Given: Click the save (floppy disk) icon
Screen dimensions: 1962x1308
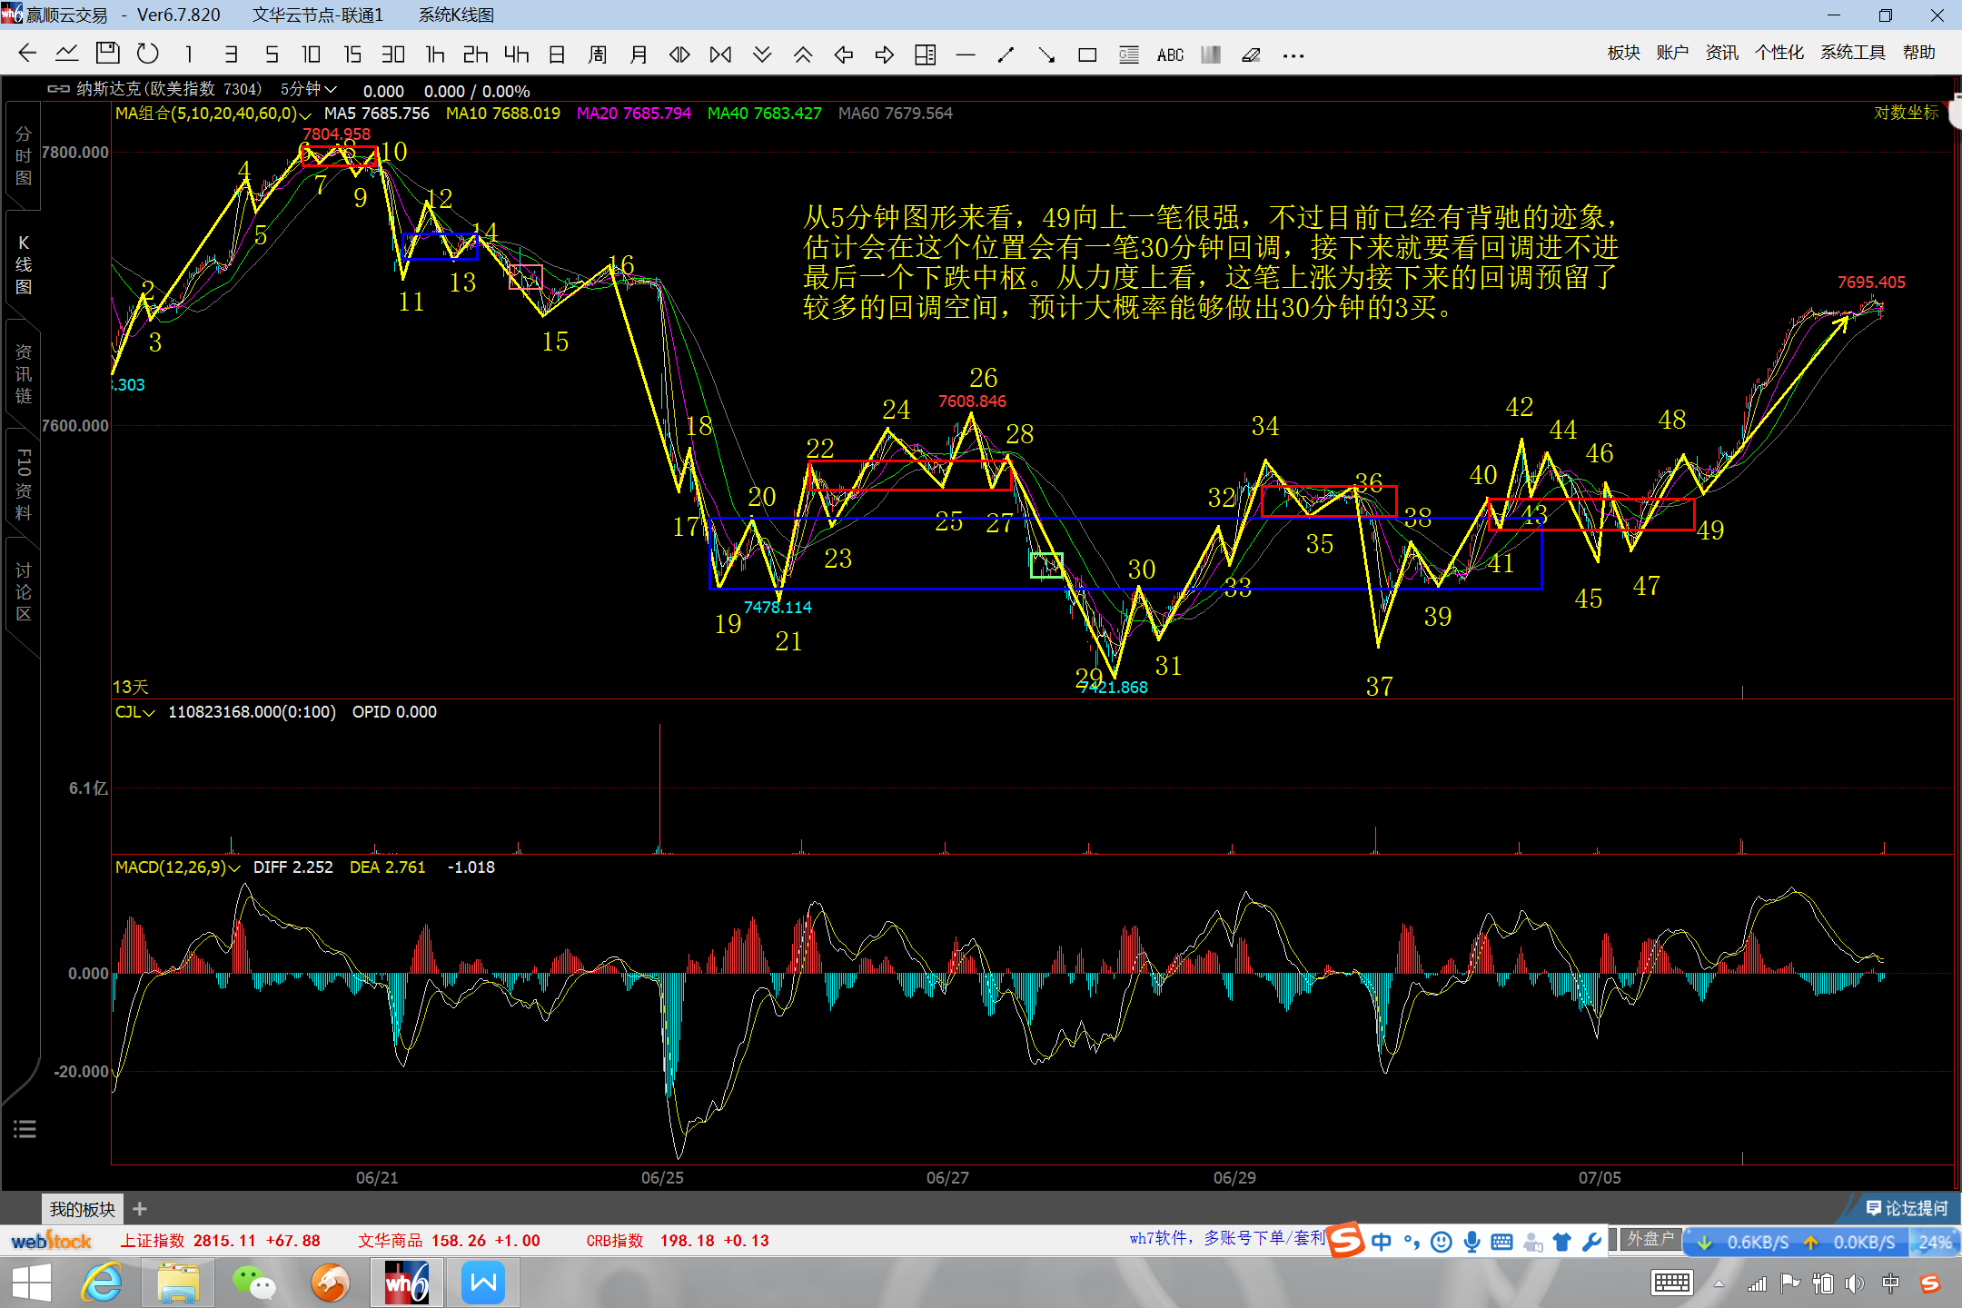Looking at the screenshot, I should point(107,54).
